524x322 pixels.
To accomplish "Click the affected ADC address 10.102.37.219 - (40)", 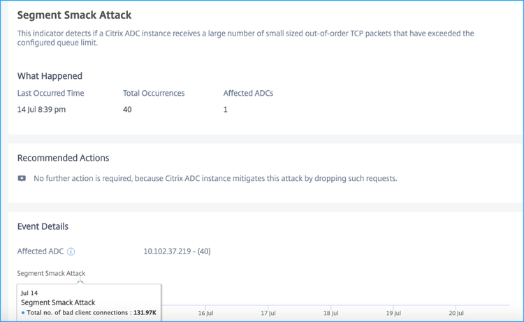I will [177, 251].
